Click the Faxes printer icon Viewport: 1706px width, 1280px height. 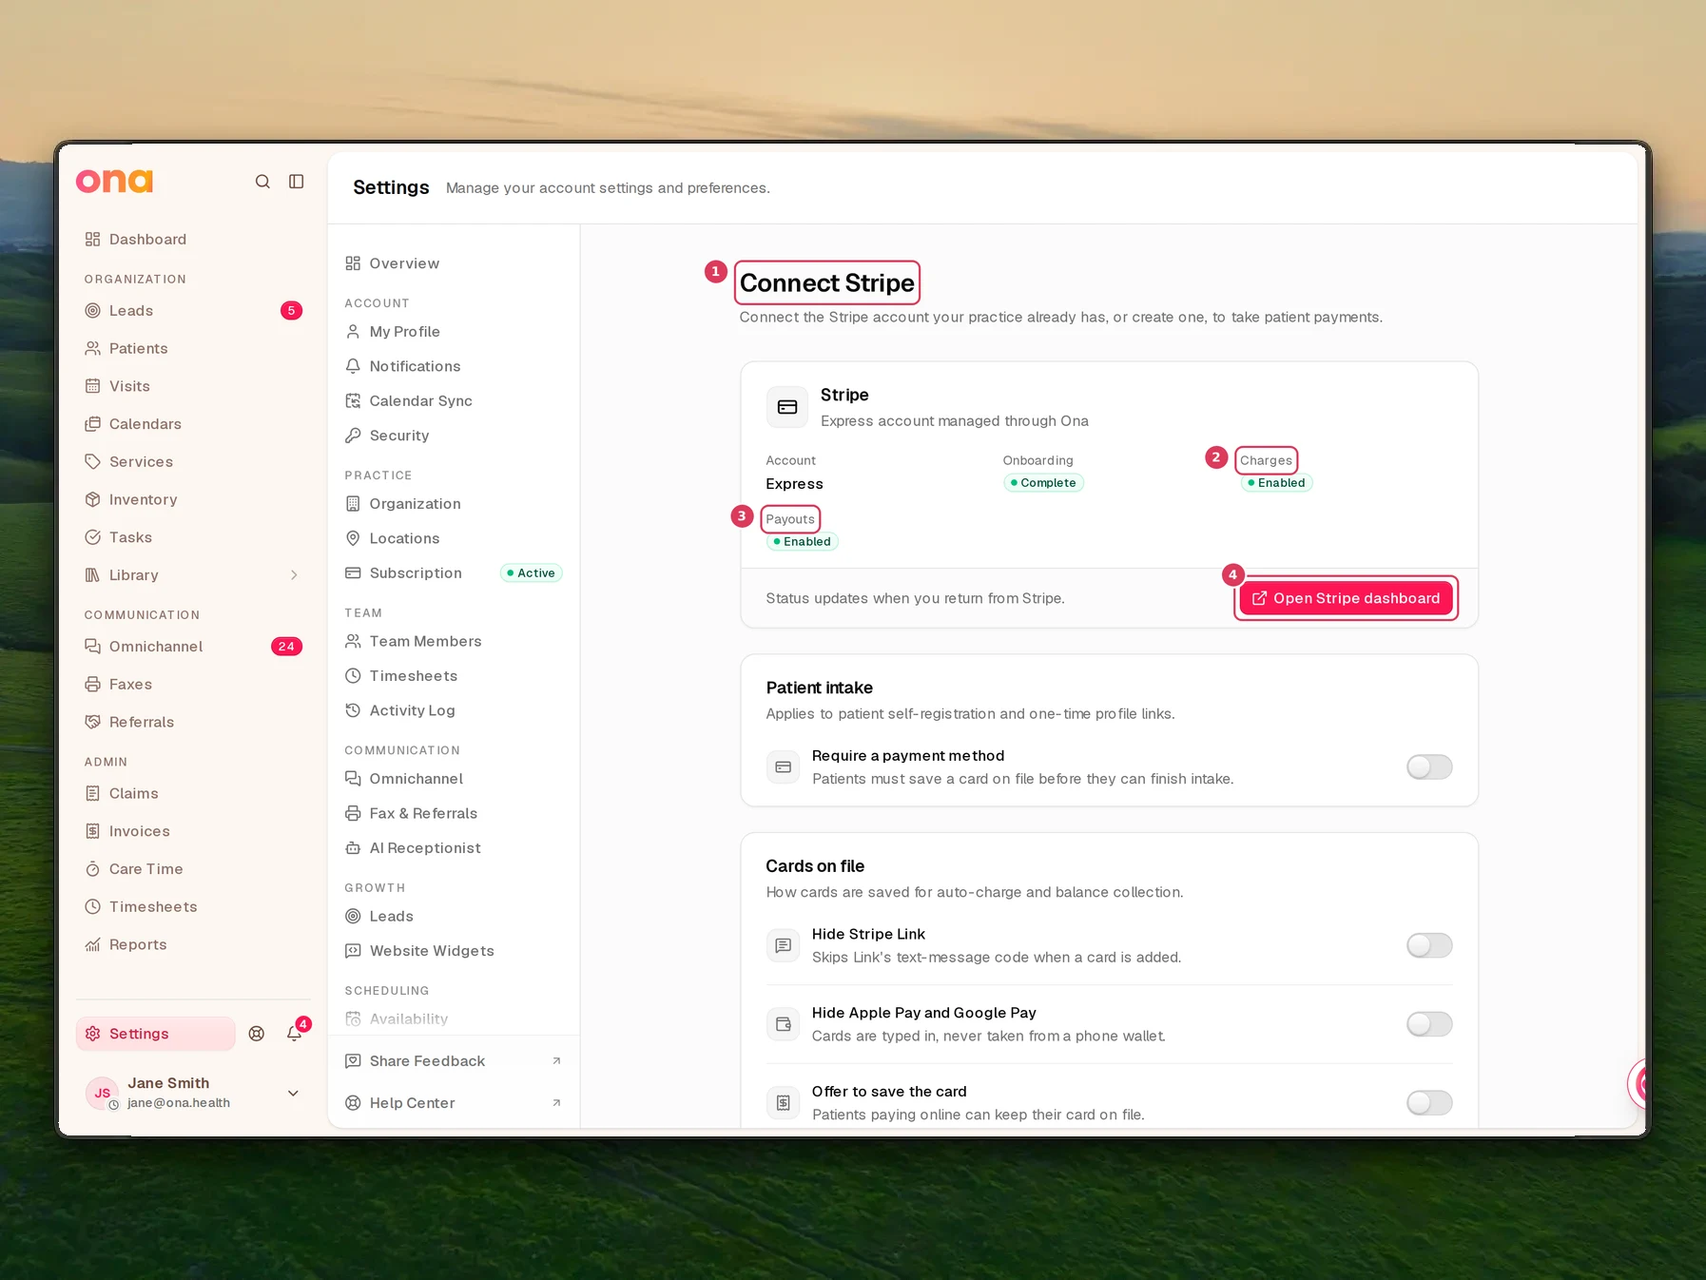[92, 685]
